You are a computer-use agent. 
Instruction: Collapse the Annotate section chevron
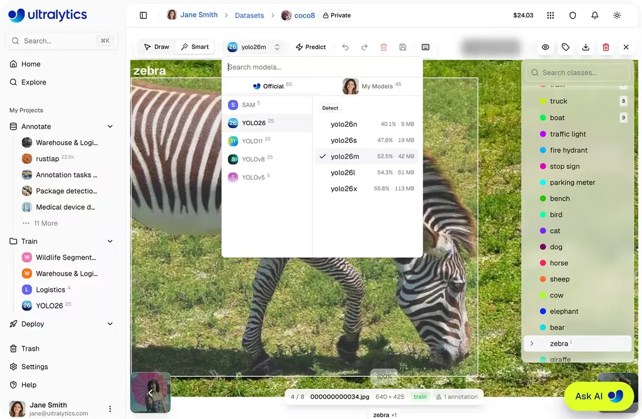[x=110, y=126]
